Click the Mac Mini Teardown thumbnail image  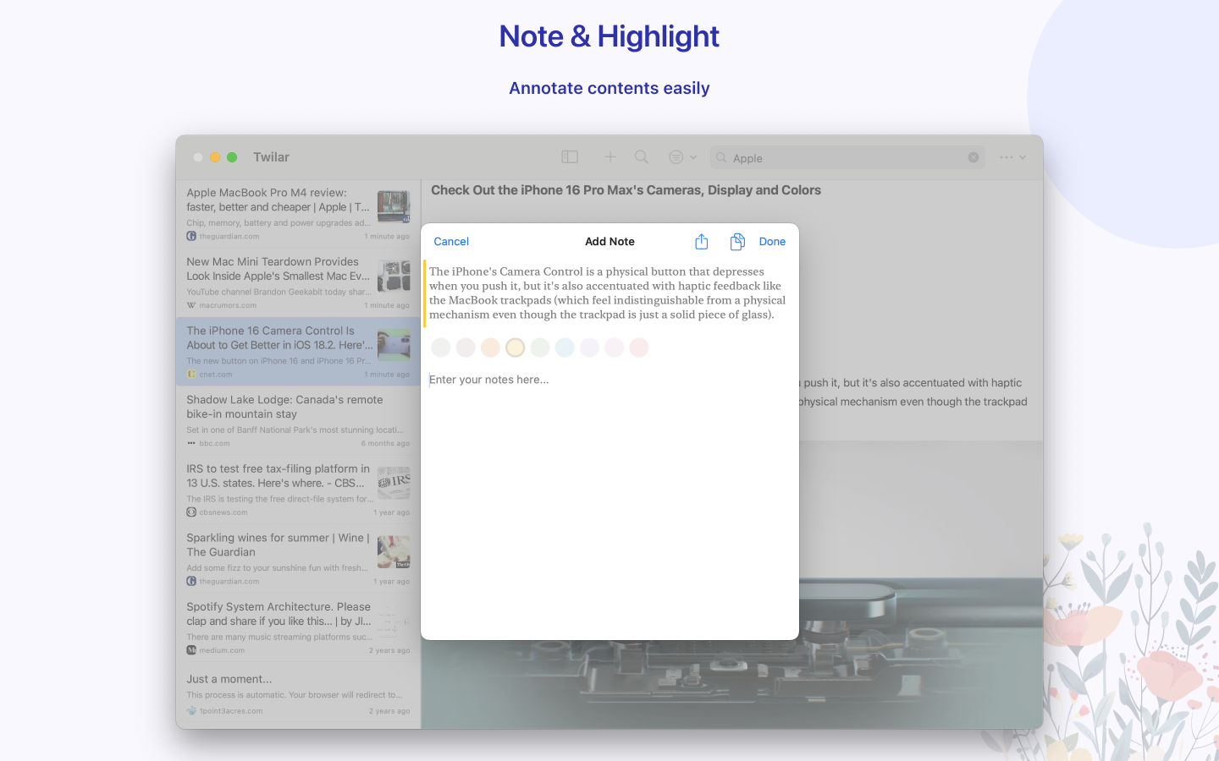[394, 276]
